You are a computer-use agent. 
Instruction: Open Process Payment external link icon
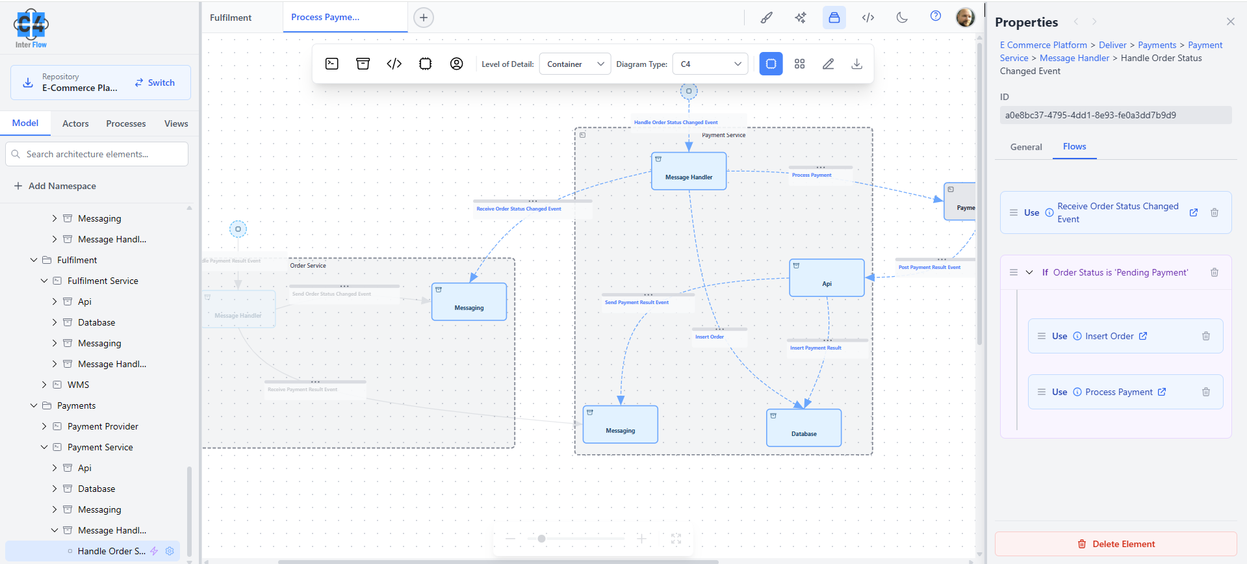coord(1162,392)
